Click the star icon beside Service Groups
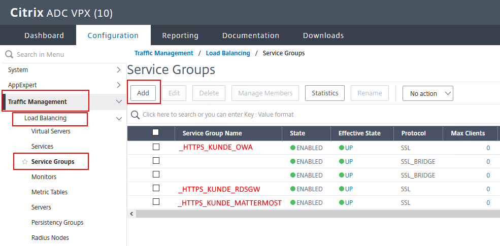The height and width of the screenshot is (246, 500). point(24,162)
